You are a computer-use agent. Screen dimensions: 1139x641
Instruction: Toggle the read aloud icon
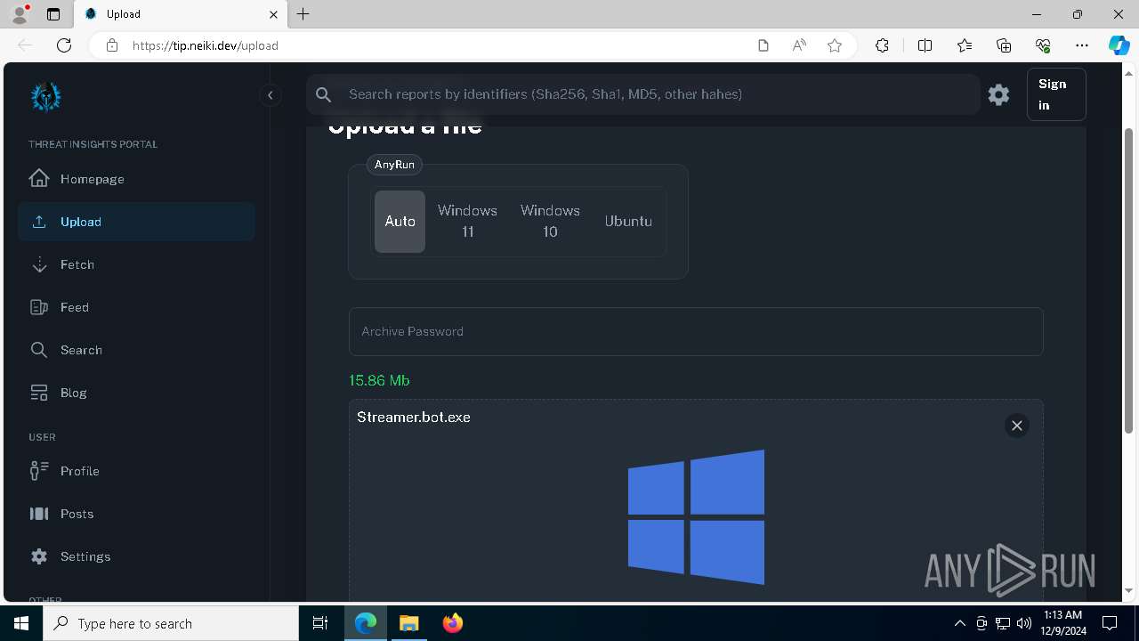pyautogui.click(x=799, y=45)
